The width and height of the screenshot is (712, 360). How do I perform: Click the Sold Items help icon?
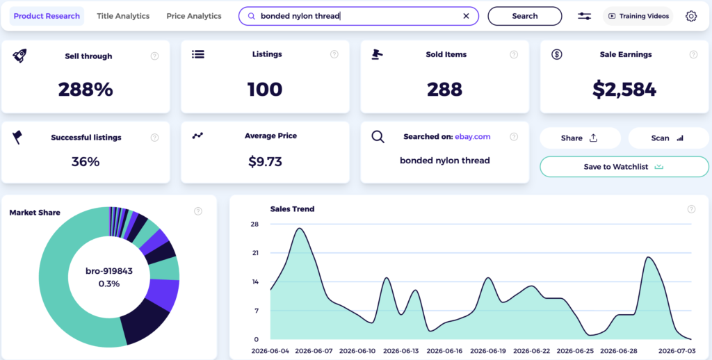click(x=514, y=54)
